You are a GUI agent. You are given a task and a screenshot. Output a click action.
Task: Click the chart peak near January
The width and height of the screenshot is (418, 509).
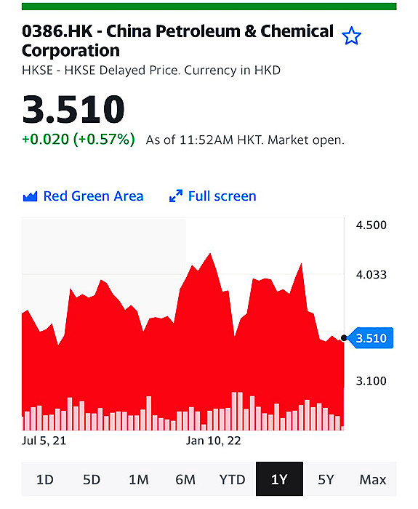coord(210,254)
